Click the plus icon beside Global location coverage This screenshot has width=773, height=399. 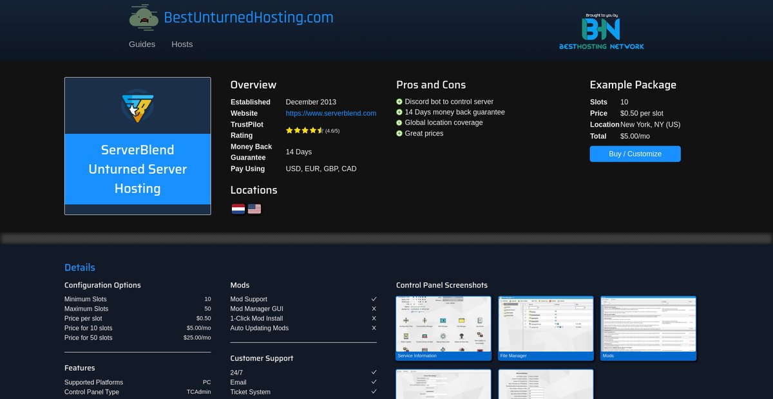(399, 123)
